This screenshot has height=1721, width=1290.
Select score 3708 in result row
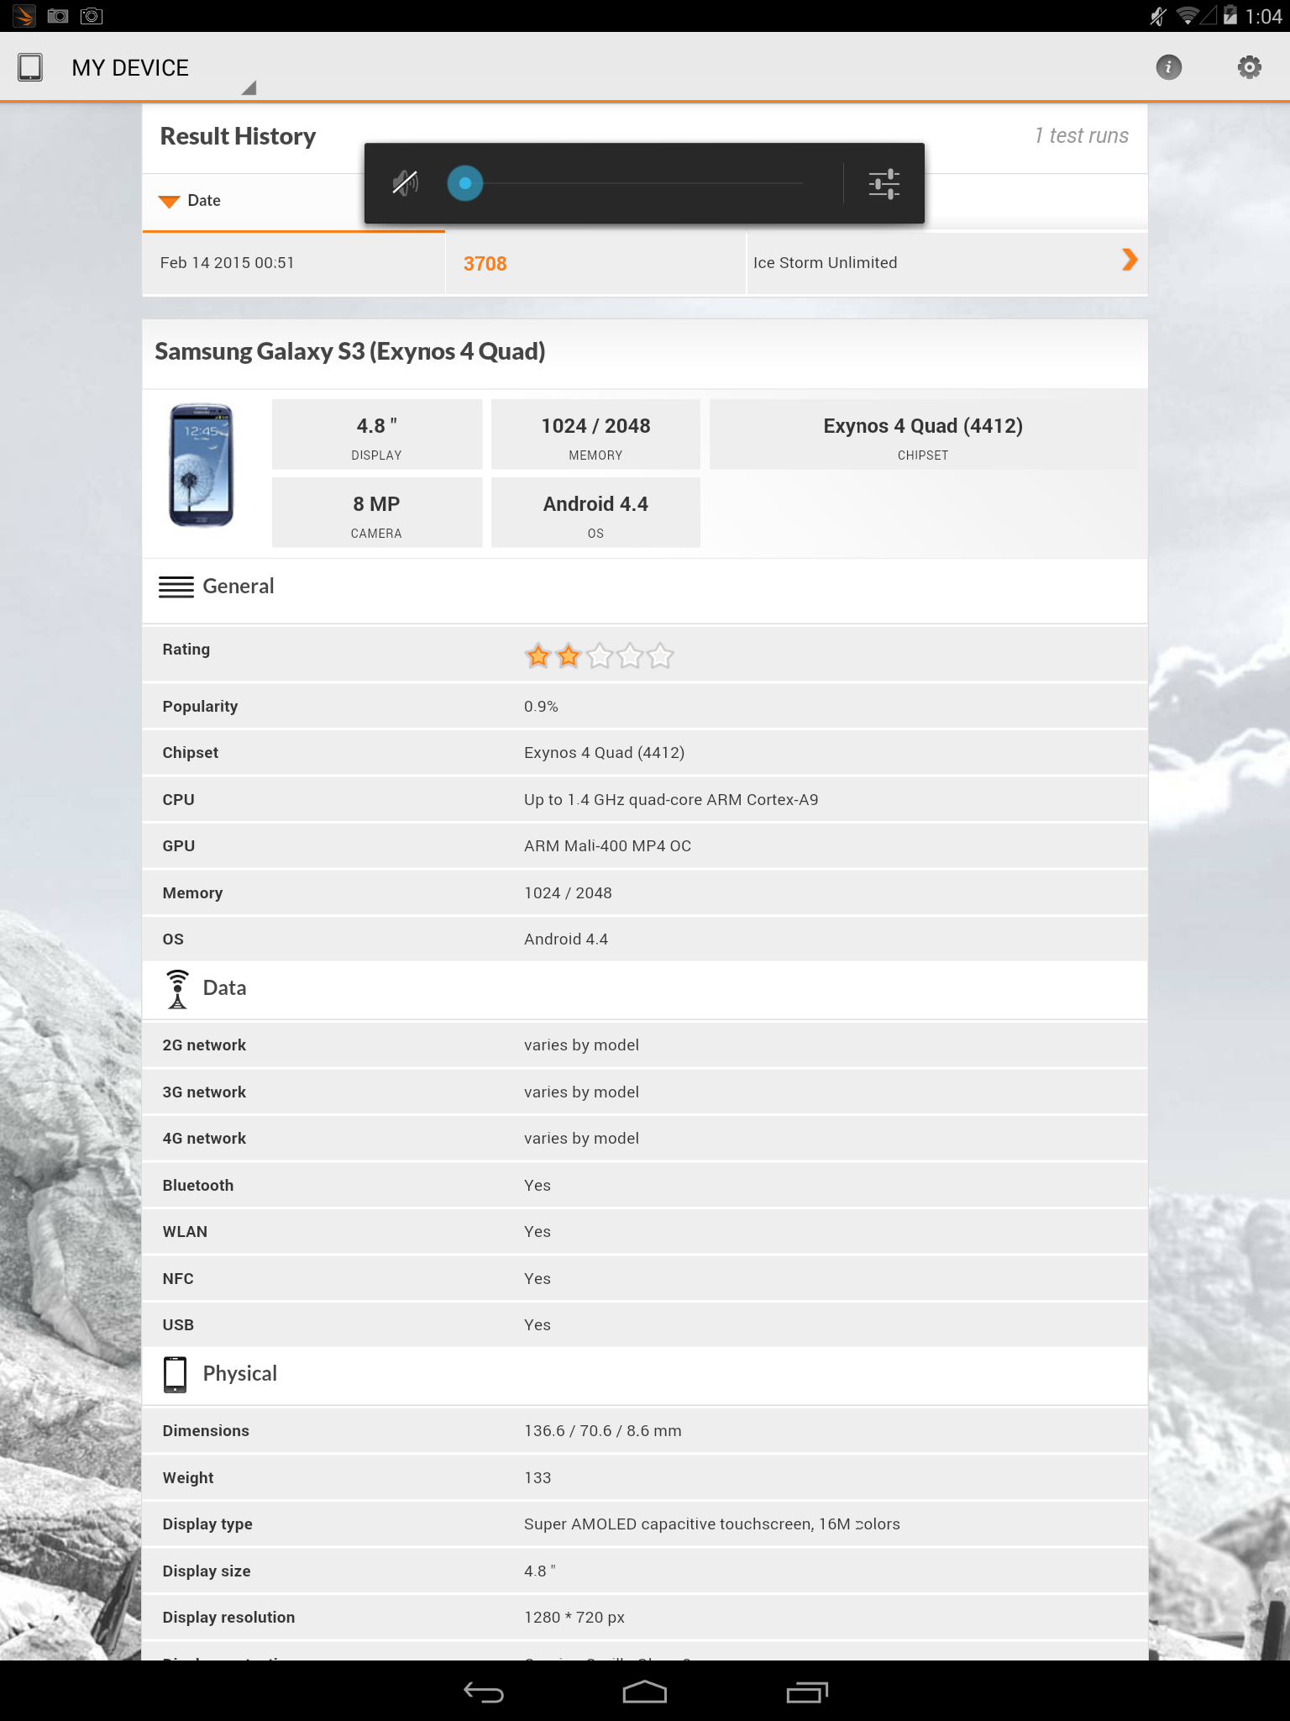pos(485,264)
